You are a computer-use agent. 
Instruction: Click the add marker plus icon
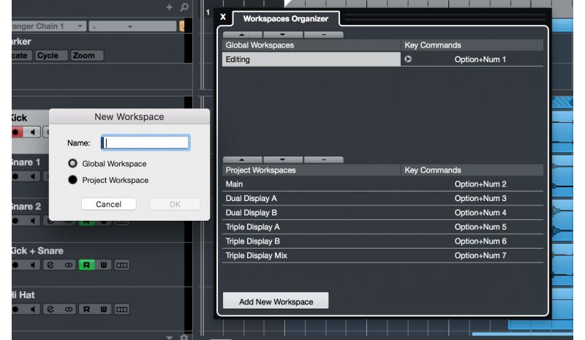coord(170,7)
